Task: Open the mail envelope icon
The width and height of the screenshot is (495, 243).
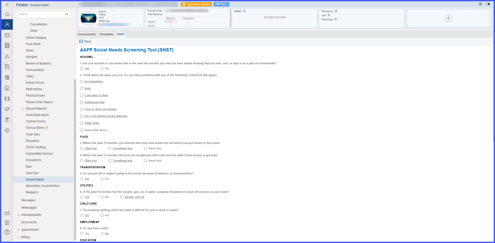Action: (7, 213)
